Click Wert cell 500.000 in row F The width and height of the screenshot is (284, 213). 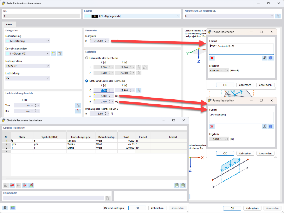pyautogui.click(x=126, y=148)
